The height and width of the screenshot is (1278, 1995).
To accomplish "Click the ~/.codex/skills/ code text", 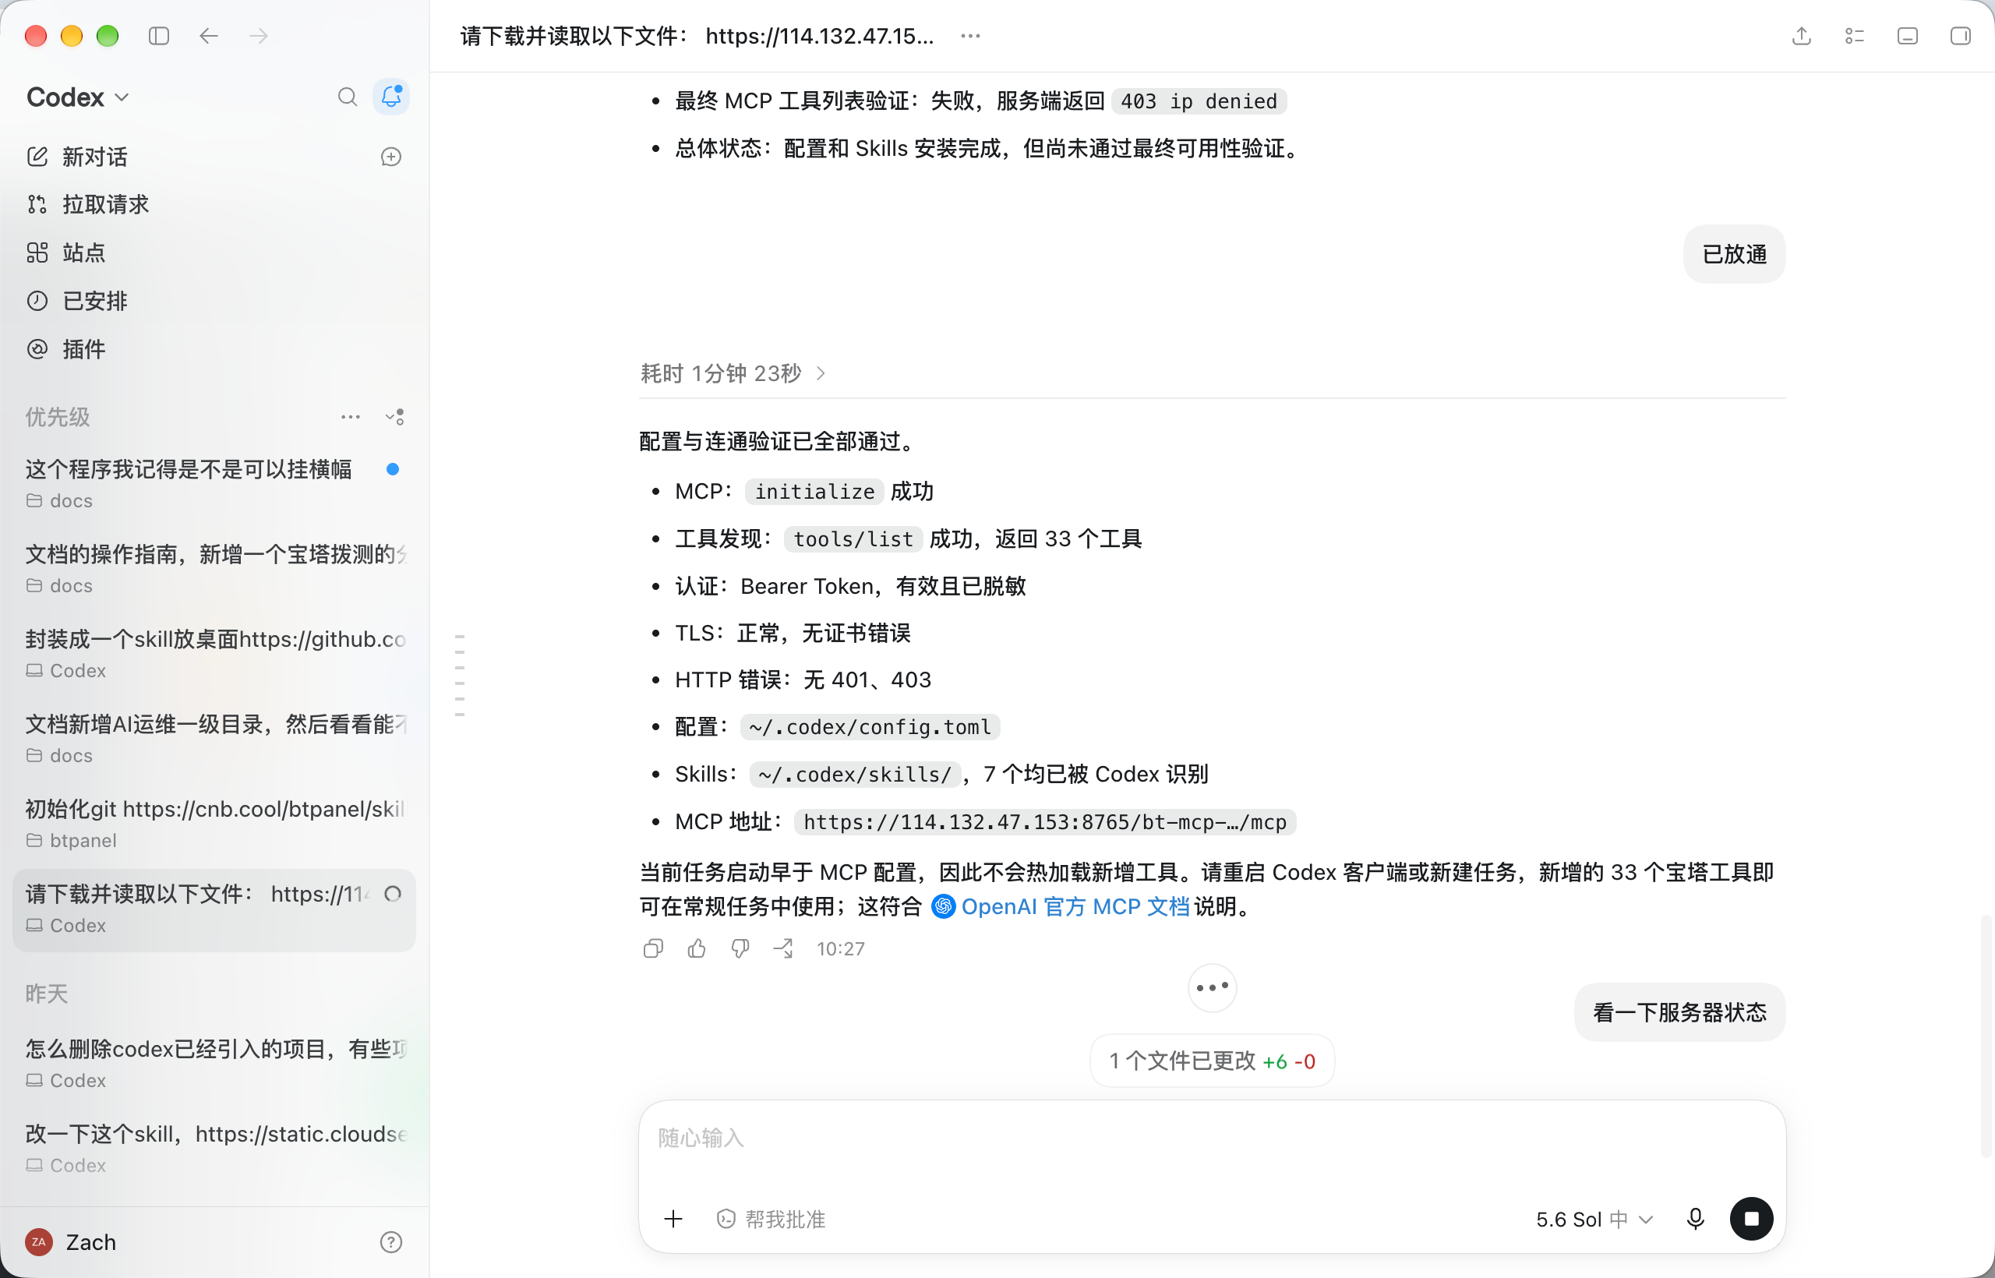I will (855, 775).
